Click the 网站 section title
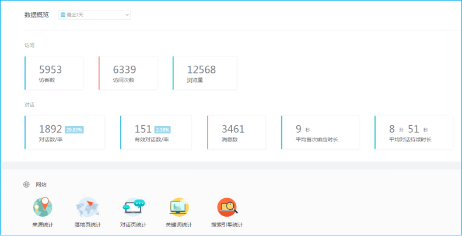This screenshot has height=236, width=462. pyautogui.click(x=41, y=185)
